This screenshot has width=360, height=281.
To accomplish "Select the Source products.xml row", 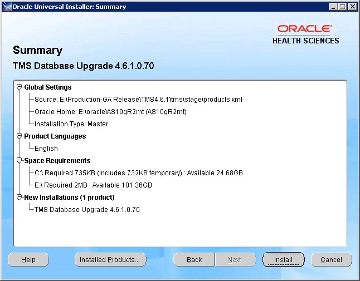I will 138,100.
